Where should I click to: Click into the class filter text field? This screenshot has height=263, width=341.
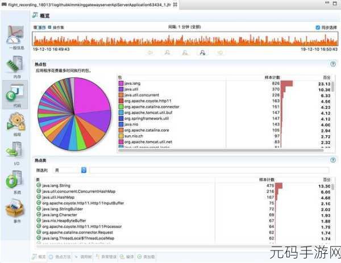209,170
